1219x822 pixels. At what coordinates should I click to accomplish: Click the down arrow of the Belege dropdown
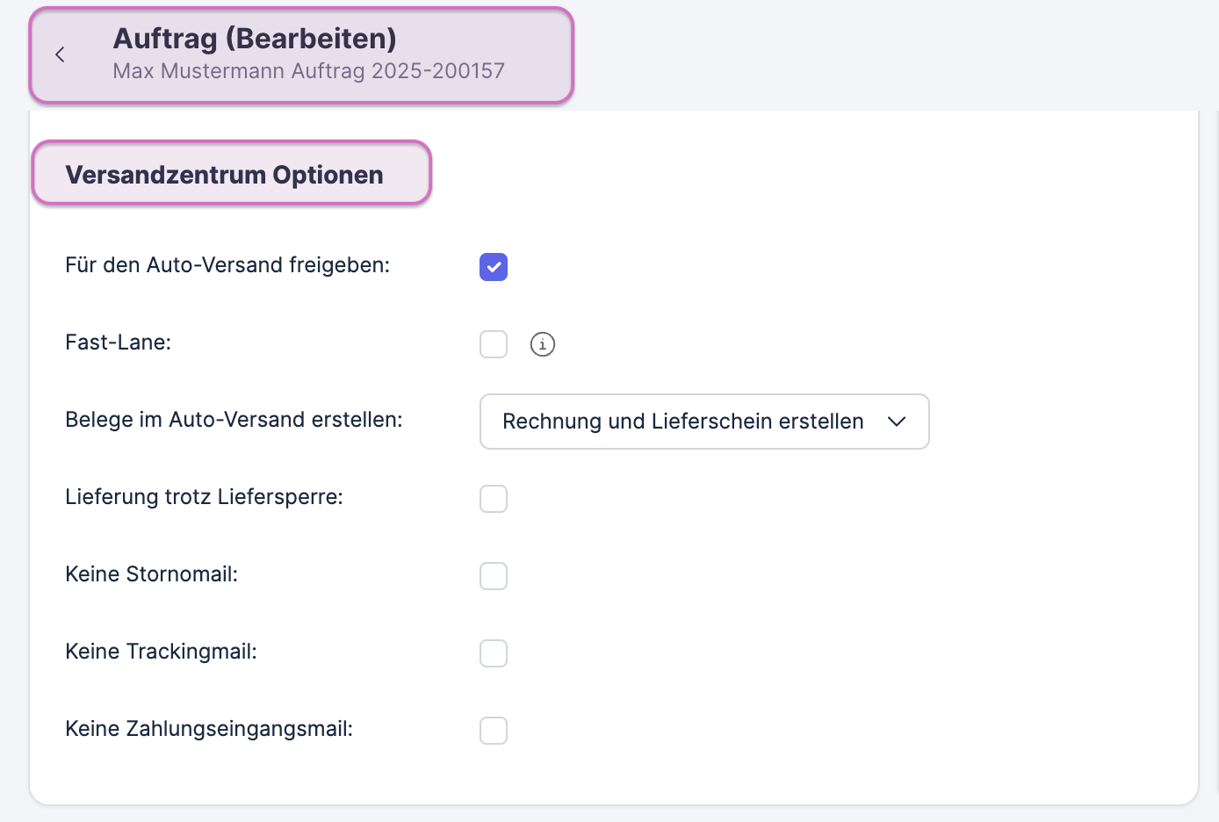pos(897,422)
